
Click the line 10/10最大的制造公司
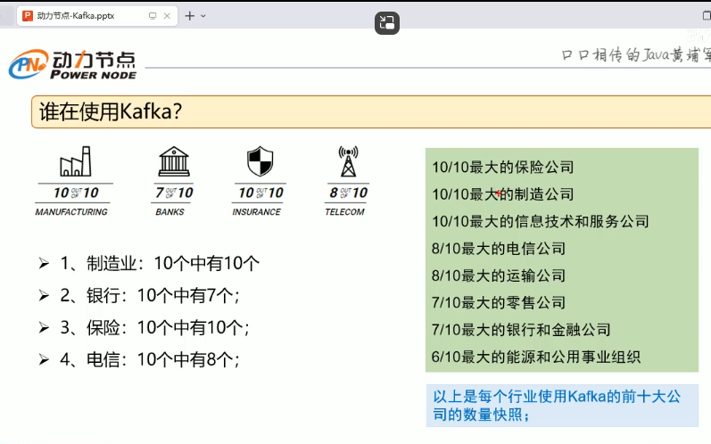(503, 194)
